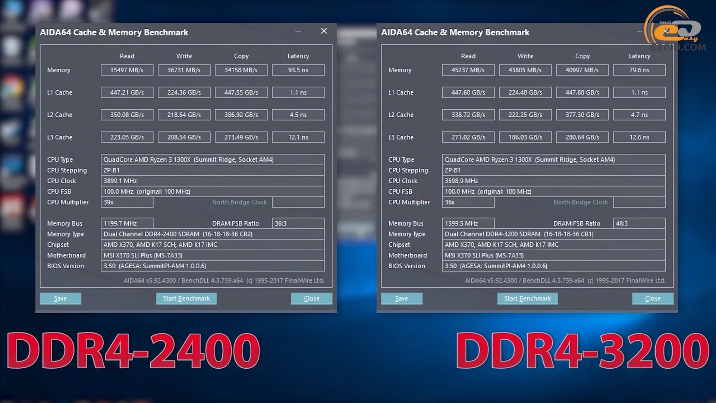This screenshot has width=716, height=403.
Task: Select the 45237 MB/s memory read field
Action: [468, 70]
